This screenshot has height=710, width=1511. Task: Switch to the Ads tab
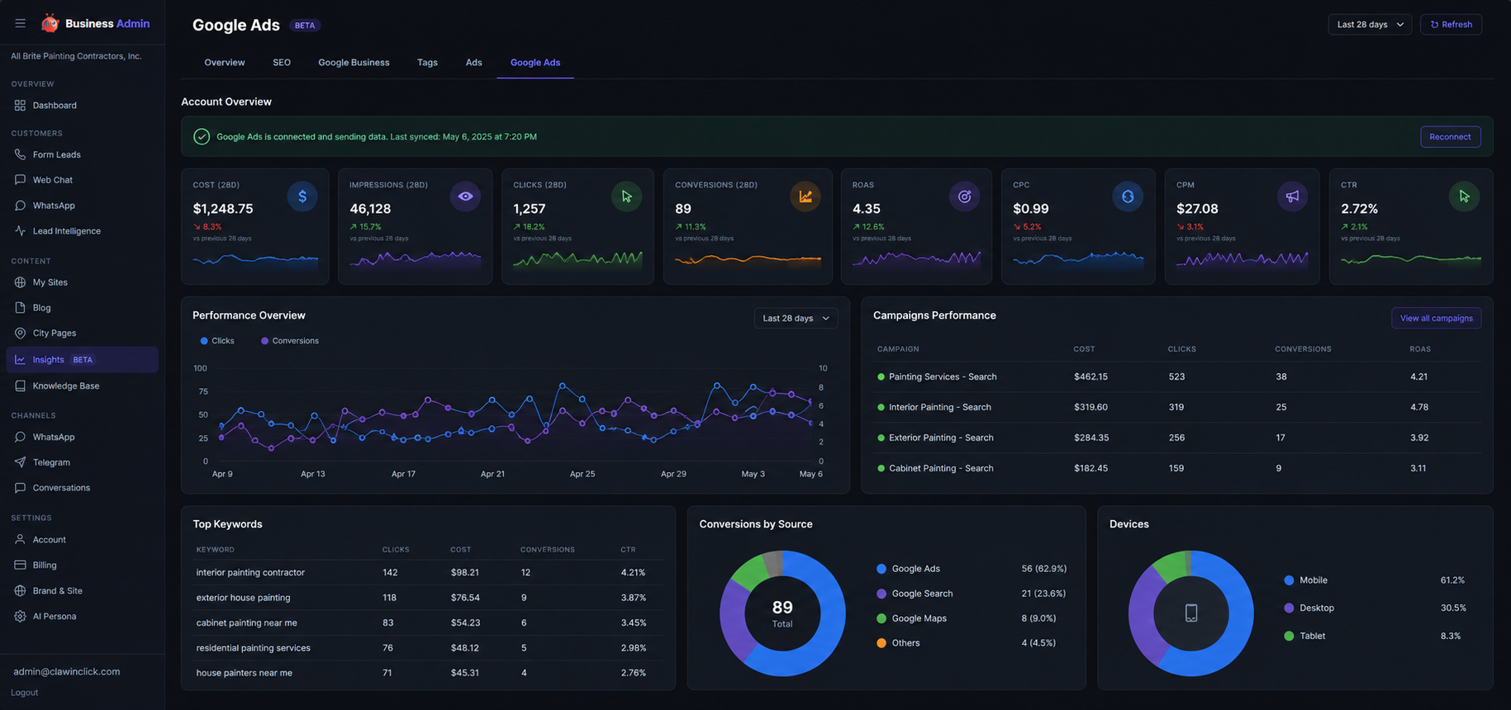[x=473, y=63]
